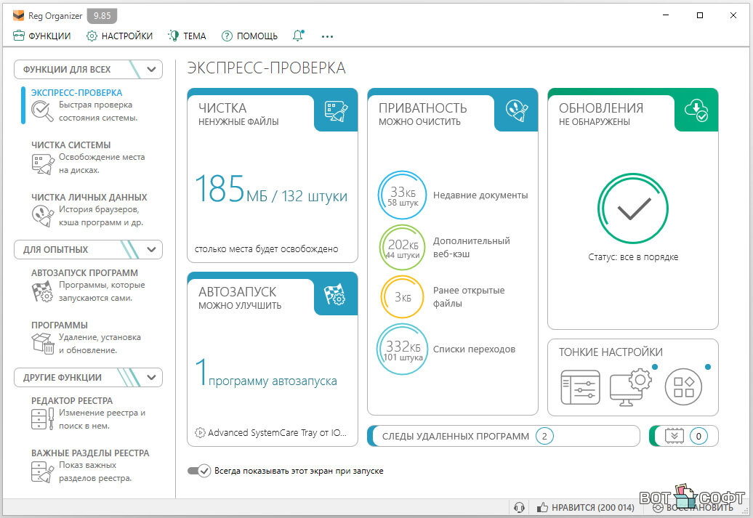The image size is (753, 518).
Task: Click the Недавние документы 33 КБ circle
Action: (x=403, y=195)
